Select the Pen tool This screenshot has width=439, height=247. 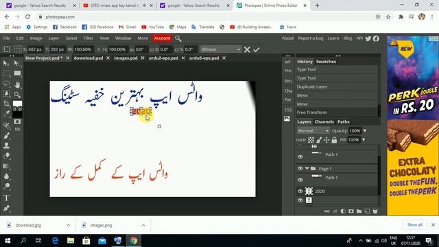coord(6,208)
